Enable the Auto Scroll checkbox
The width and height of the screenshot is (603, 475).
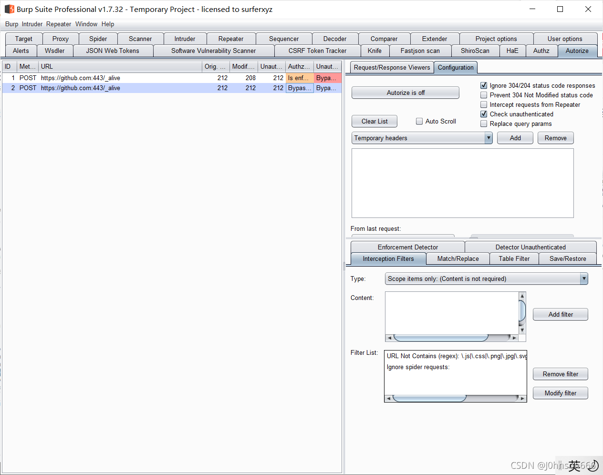[419, 121]
